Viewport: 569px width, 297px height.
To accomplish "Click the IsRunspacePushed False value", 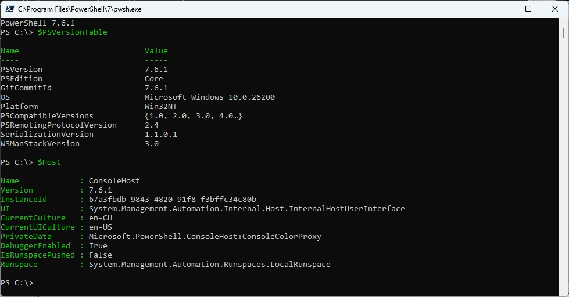I will 100,255.
